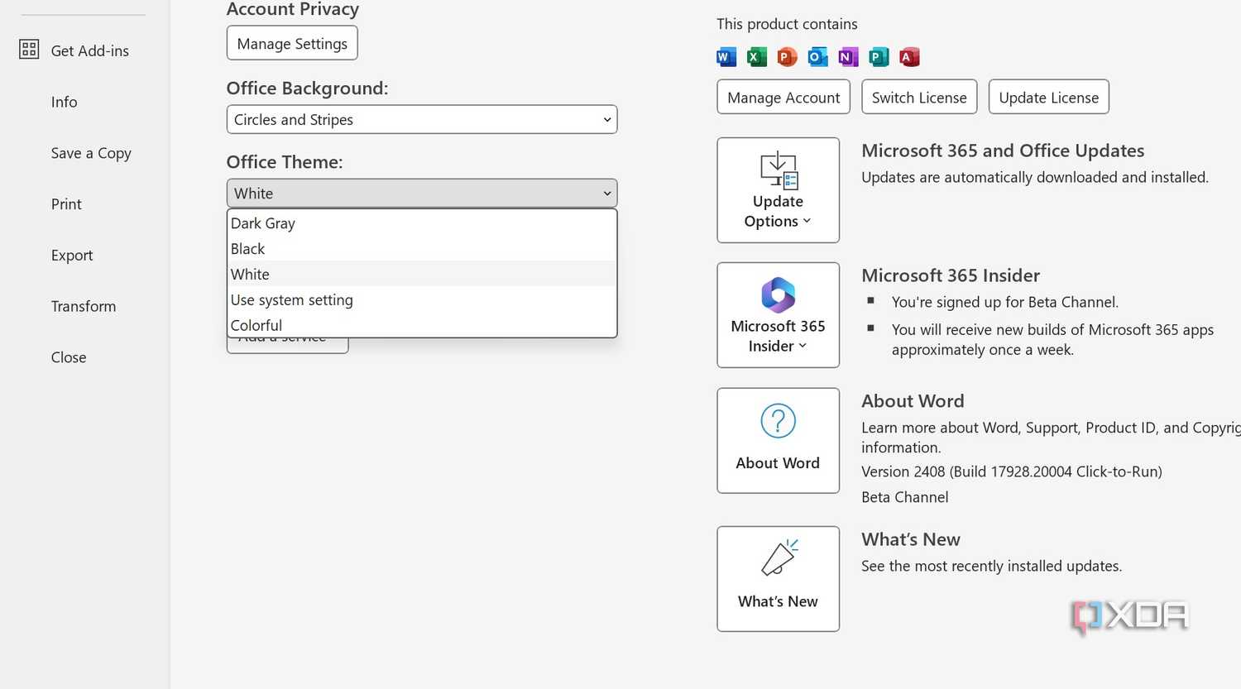Screen dimensions: 1241x689
Task: Select the Dark Gray theme option
Action: point(422,223)
